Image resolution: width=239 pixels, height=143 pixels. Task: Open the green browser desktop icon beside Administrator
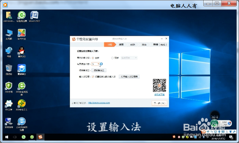pos(22,17)
